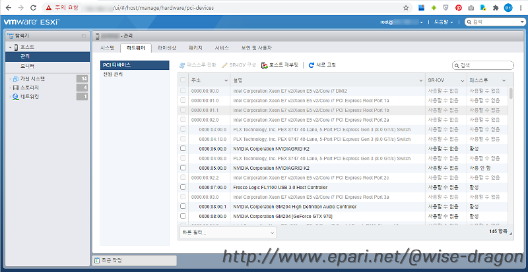Image resolution: width=528 pixels, height=272 pixels.
Task: Open the Pinterest extension icon
Action: 458,8
